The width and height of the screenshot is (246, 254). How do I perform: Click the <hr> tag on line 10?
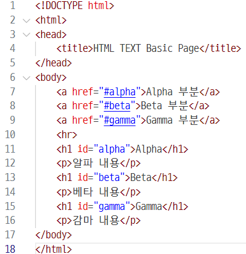[67, 135]
